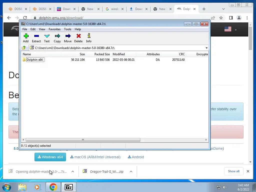This screenshot has height=192, width=256.
Task: Click the right arrow of 7-Zip's horizontal scrollbar
Action: [206, 140]
